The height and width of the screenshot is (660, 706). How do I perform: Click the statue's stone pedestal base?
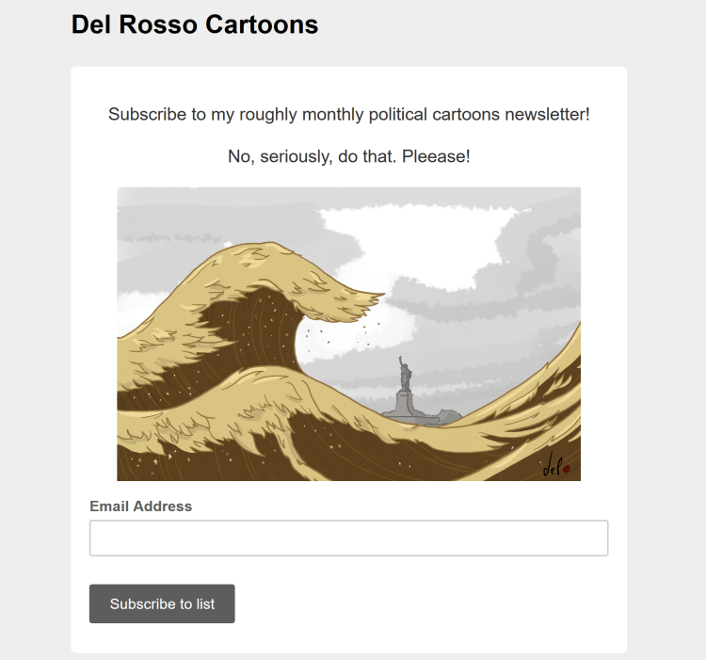pos(405,405)
